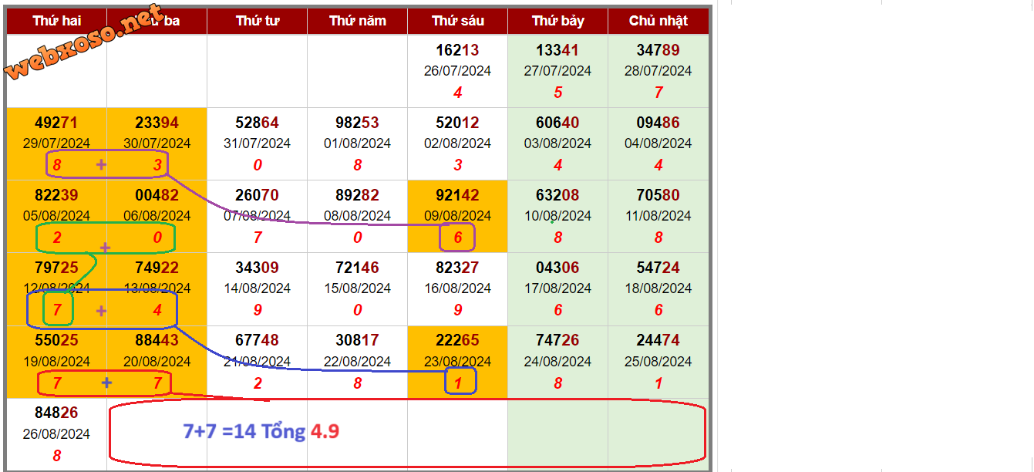Click the number 16213
The height and width of the screenshot is (472, 1034).
pyautogui.click(x=457, y=50)
